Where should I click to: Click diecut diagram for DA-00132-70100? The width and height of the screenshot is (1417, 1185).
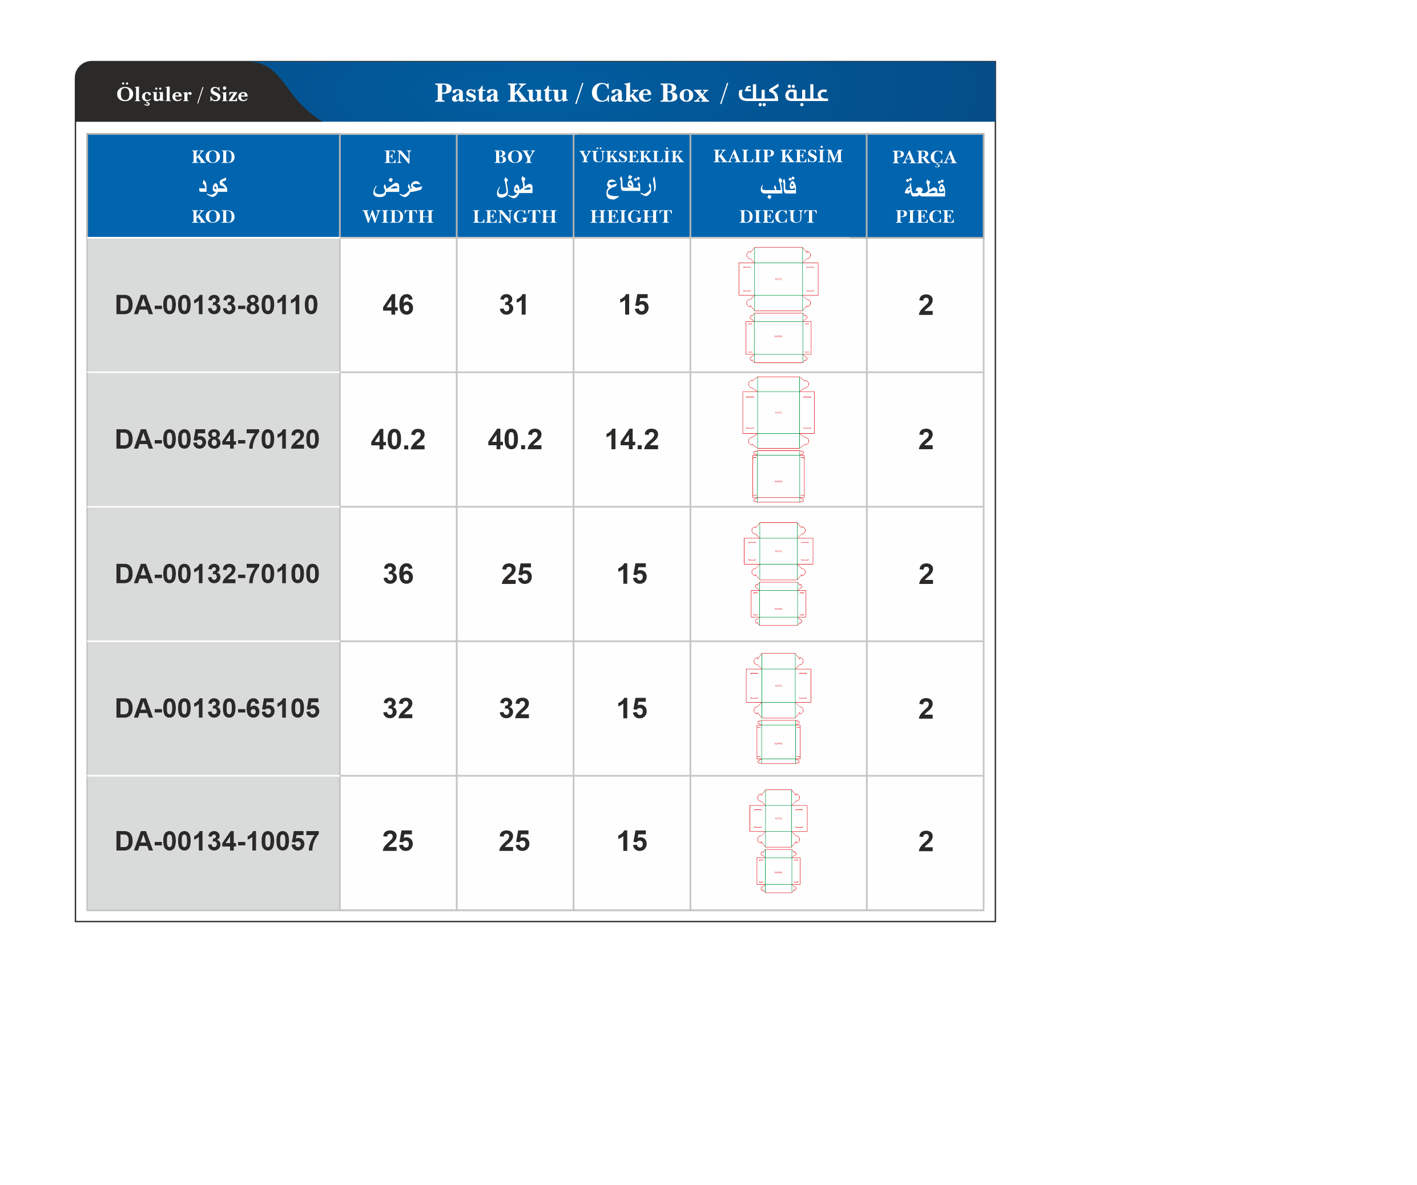point(778,574)
